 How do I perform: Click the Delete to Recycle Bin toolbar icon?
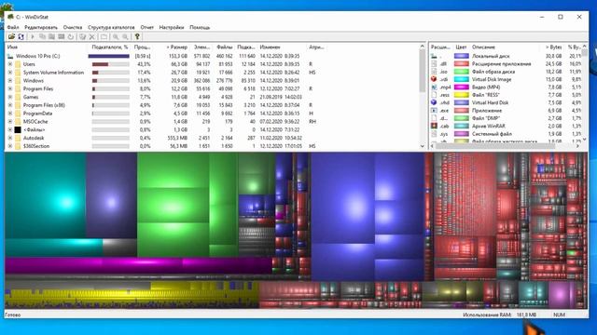tap(82, 37)
